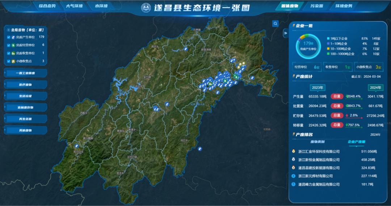This screenshot has height=206, width=391.
Task: Click the 2024年 year label
Action: pyautogui.click(x=375, y=88)
